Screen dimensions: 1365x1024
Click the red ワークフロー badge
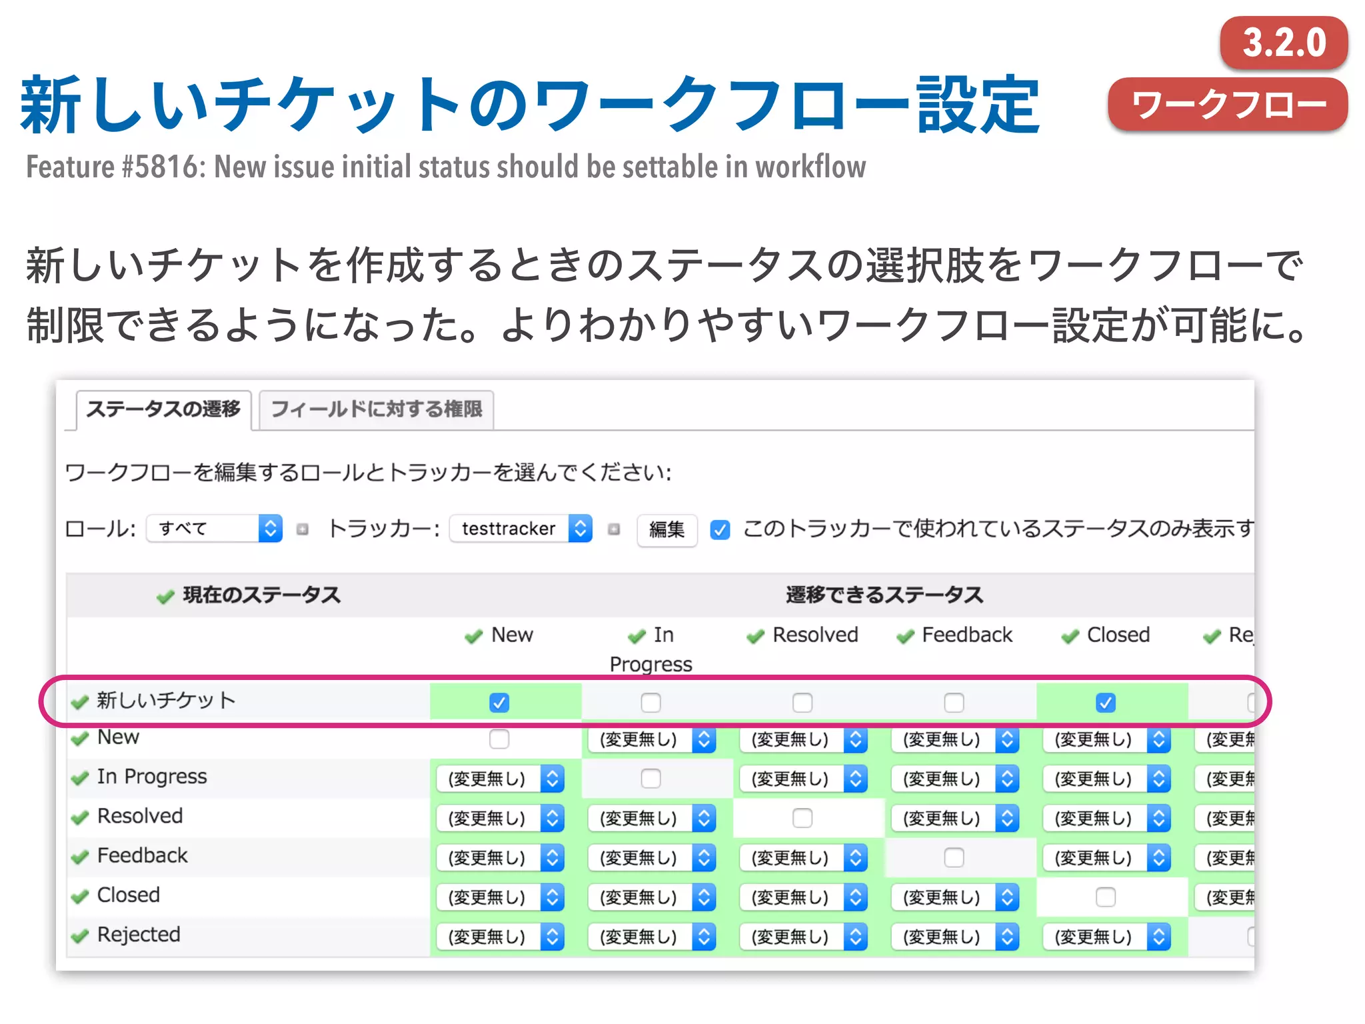1228,105
